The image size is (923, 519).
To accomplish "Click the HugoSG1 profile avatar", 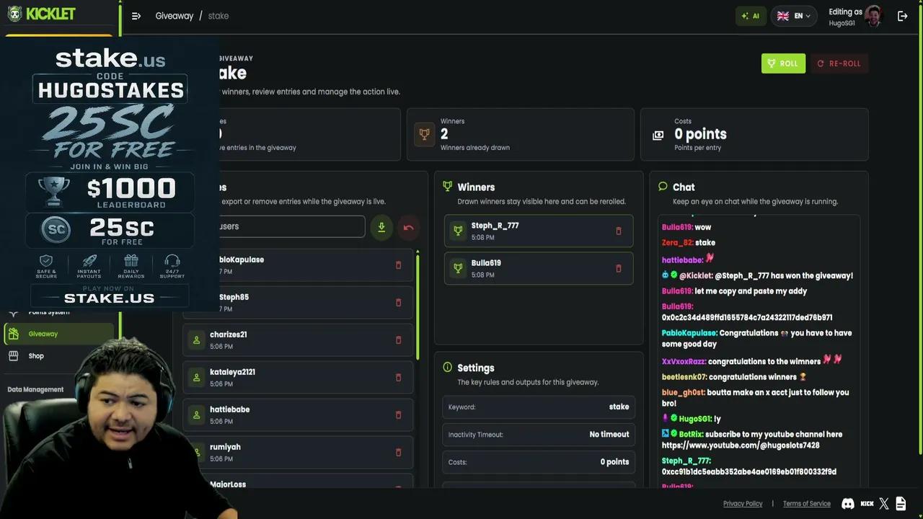I will 873,16.
